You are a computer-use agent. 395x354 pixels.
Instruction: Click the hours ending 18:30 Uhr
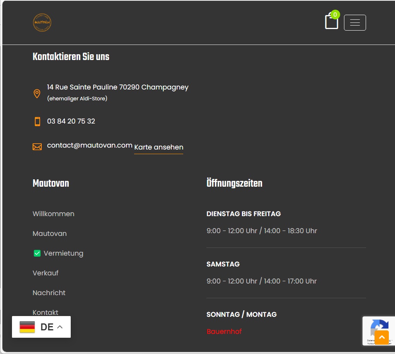pyautogui.click(x=262, y=231)
